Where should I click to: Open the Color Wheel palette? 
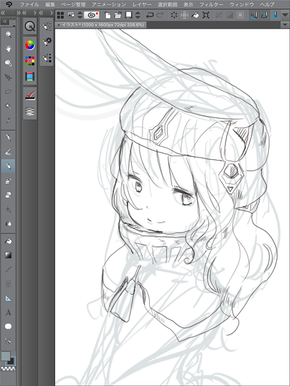(30, 45)
